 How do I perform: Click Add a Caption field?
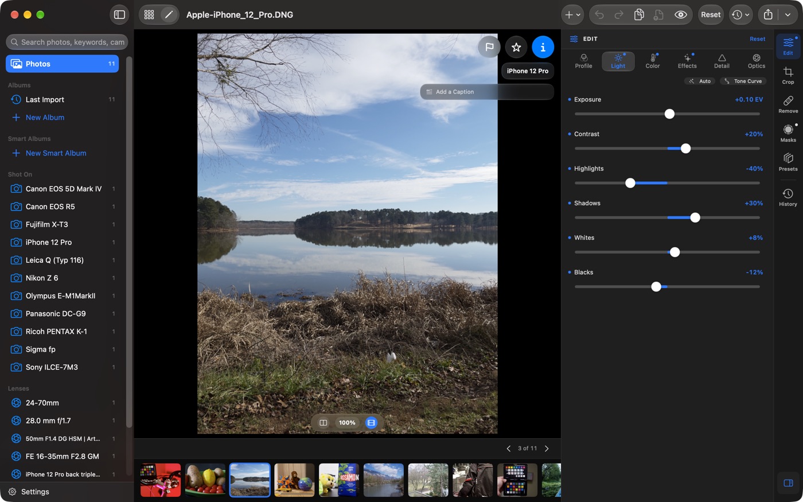tap(487, 92)
